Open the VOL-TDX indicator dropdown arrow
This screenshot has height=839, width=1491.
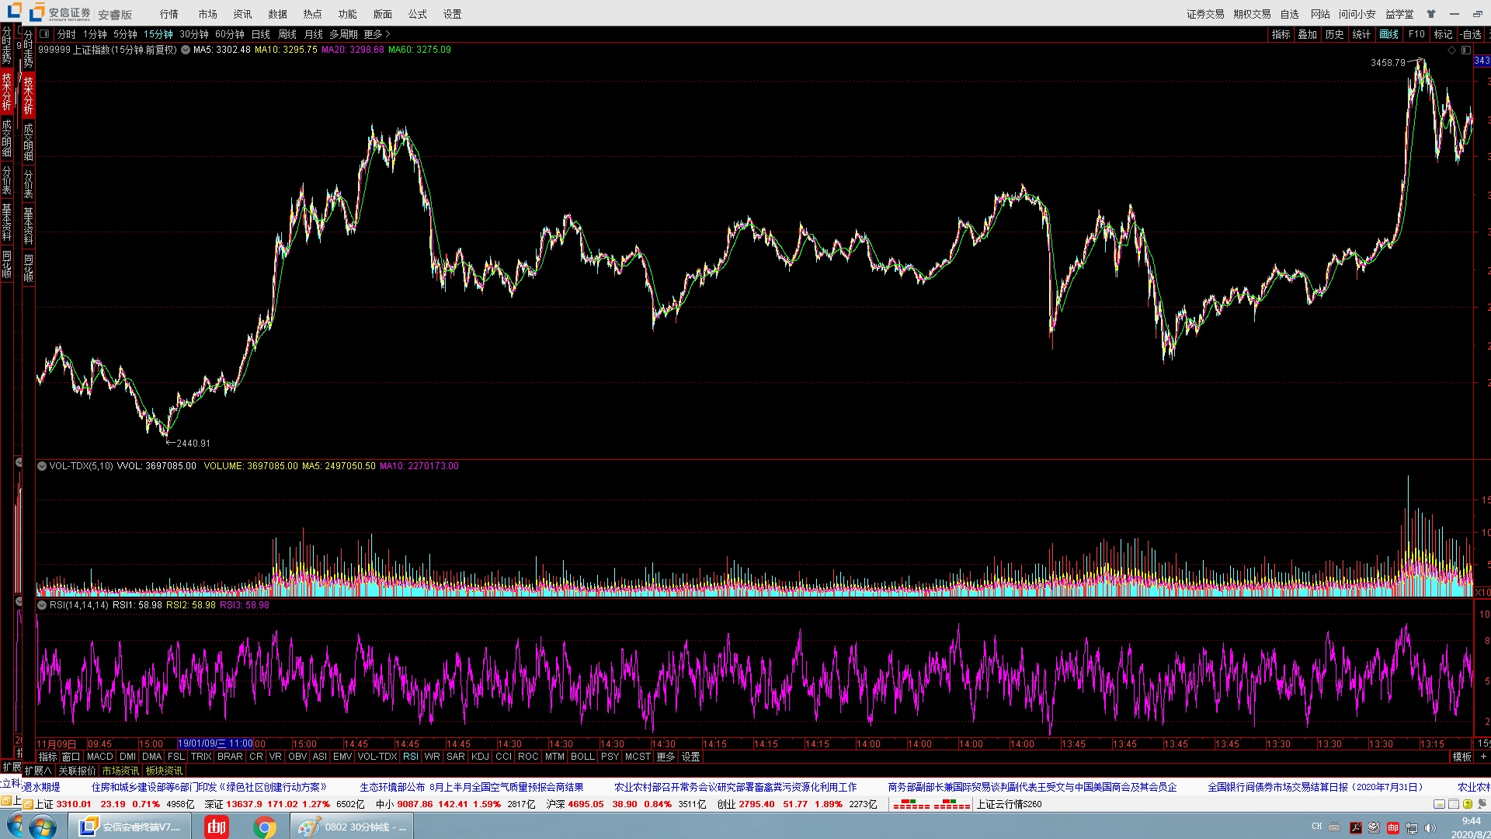coord(42,466)
